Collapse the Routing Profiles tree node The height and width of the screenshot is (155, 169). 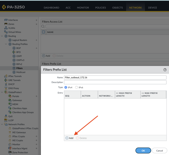click(x=6, y=44)
